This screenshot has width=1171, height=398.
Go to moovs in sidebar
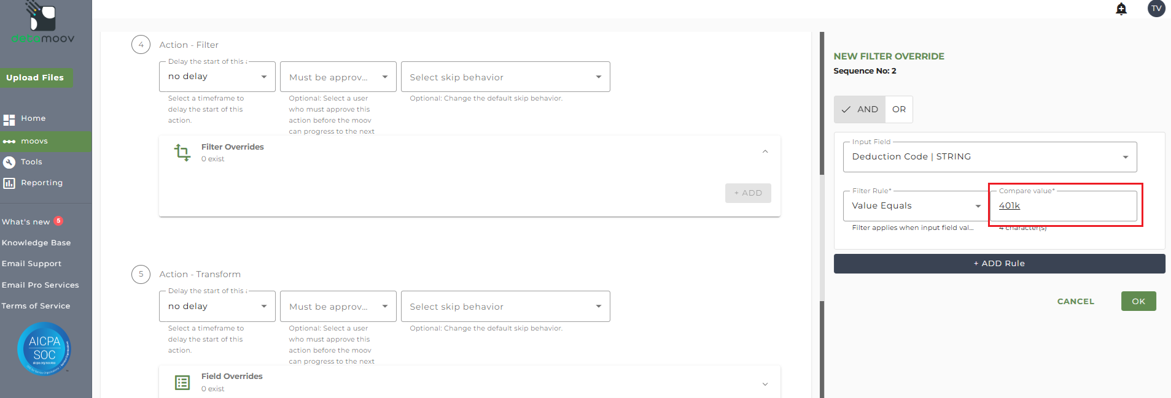coord(34,141)
